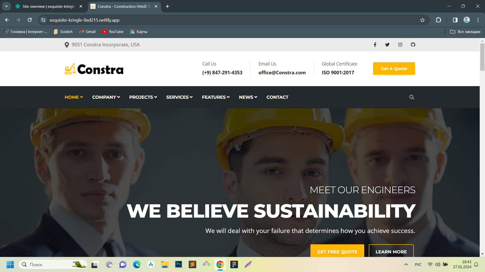Go to the CONTACT page

[x=277, y=97]
